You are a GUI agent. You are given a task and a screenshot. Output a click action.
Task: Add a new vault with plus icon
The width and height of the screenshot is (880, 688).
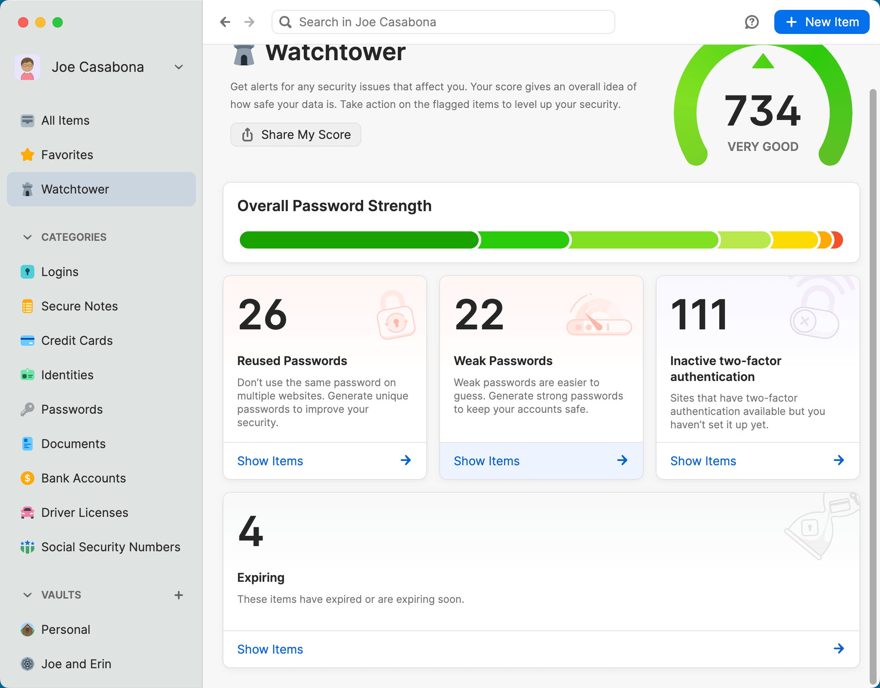pos(179,595)
